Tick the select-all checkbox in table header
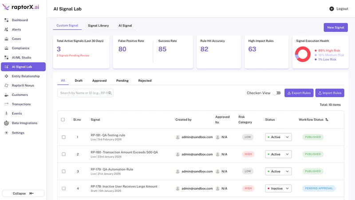Screen dimensions: 355x200 click(63, 120)
